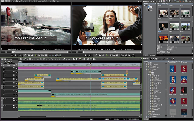Select the MALL ST sign clip thumbnail
Viewport: 194px width, 121px height.
point(185,13)
